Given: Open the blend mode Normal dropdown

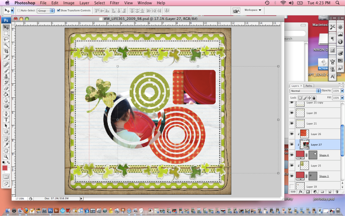Looking at the screenshot, I should (305, 91).
